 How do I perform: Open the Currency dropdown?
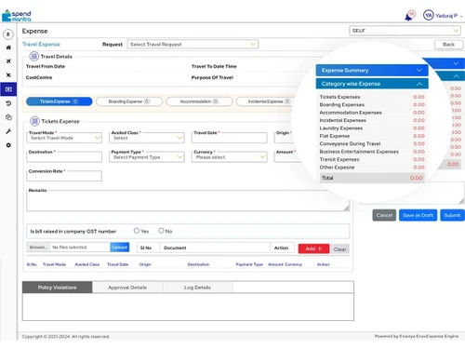[230, 157]
